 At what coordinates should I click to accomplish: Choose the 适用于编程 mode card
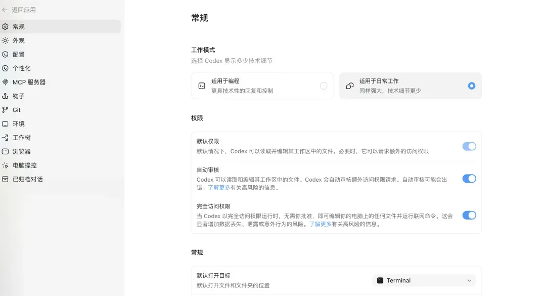(262, 86)
